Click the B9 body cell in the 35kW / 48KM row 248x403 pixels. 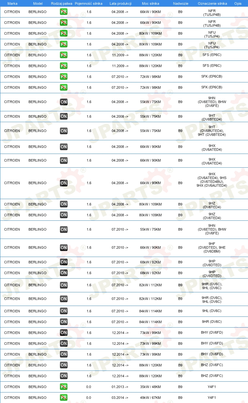(x=180, y=387)
